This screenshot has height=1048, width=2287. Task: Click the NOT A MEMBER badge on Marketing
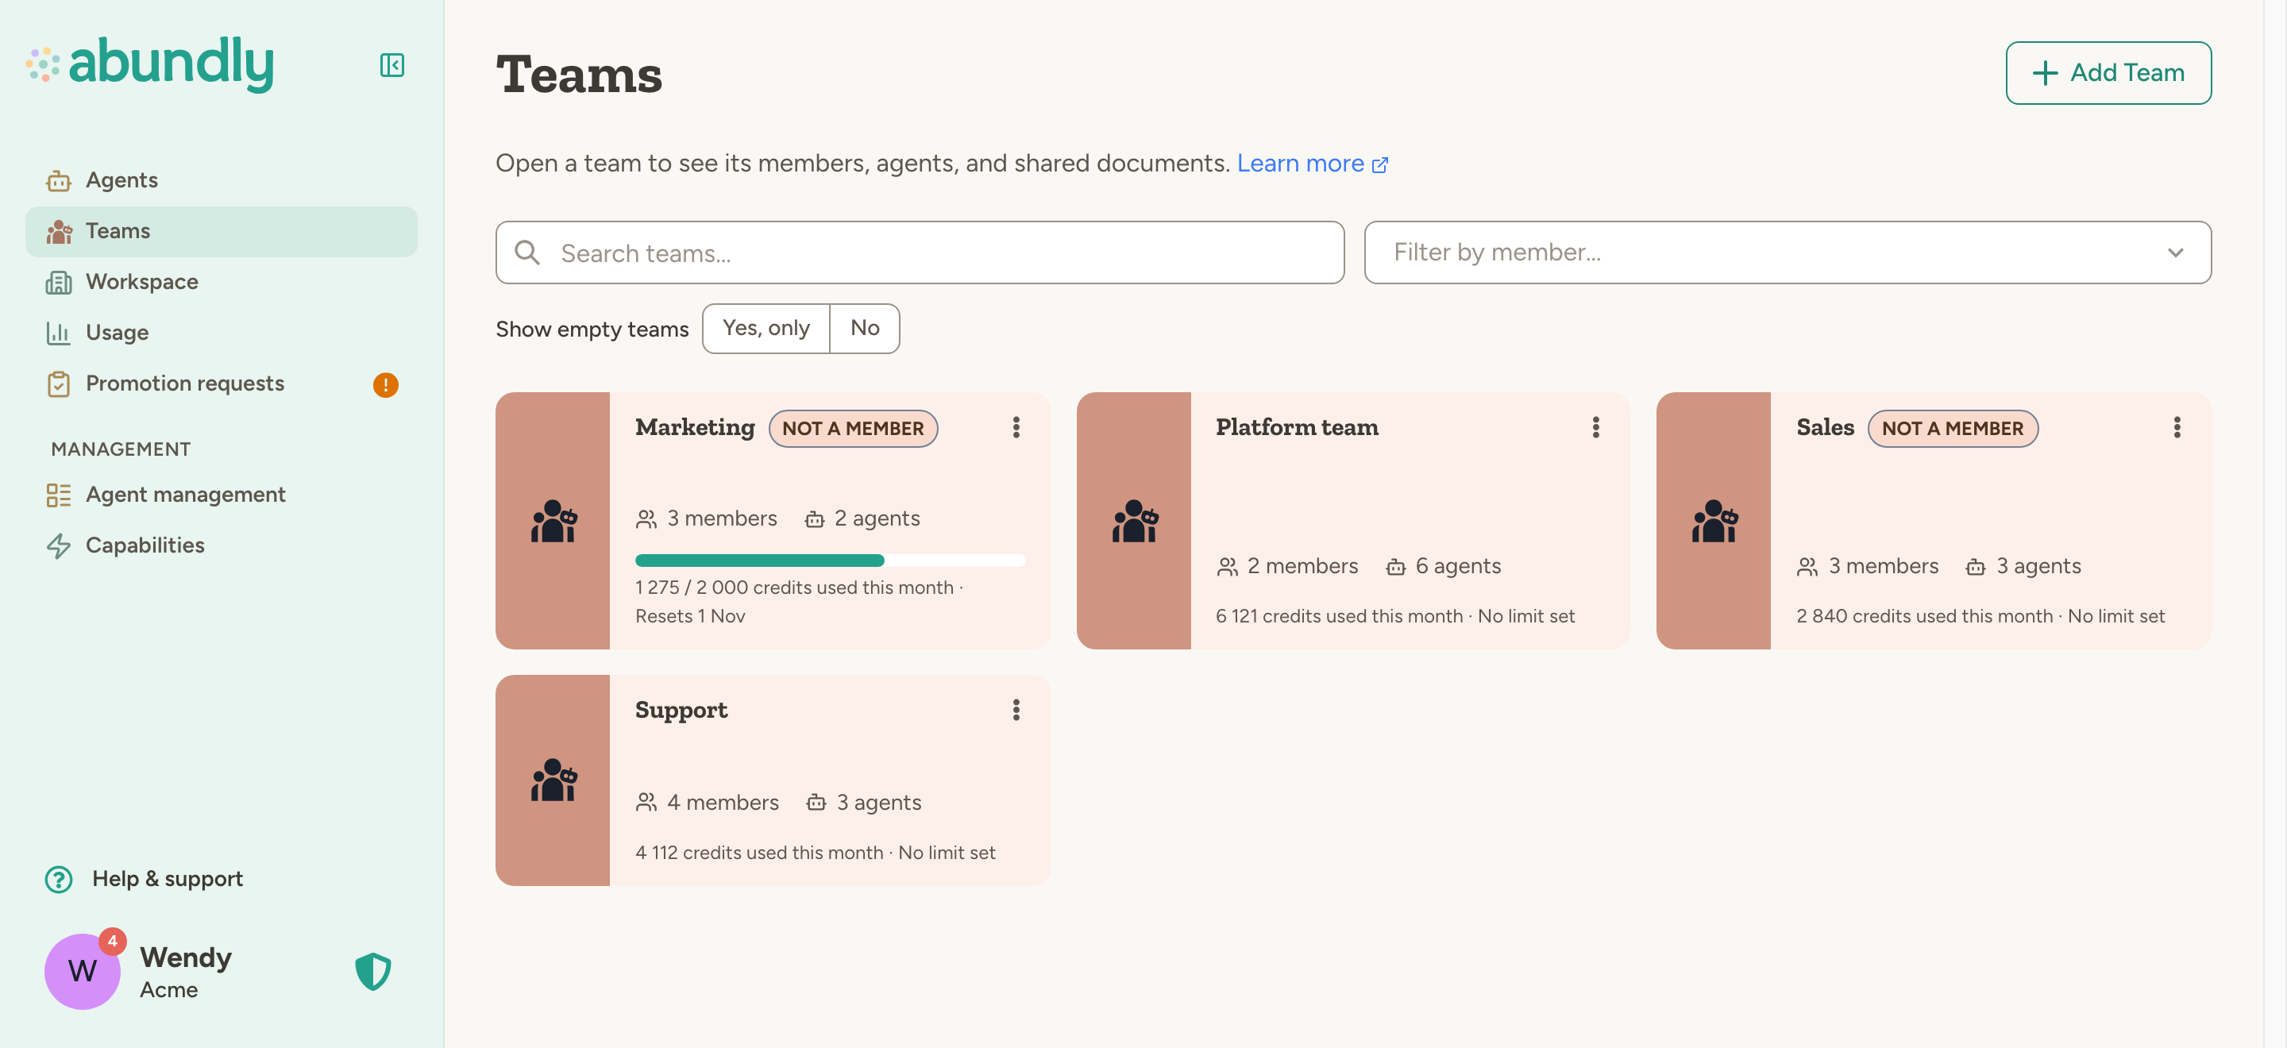852,429
